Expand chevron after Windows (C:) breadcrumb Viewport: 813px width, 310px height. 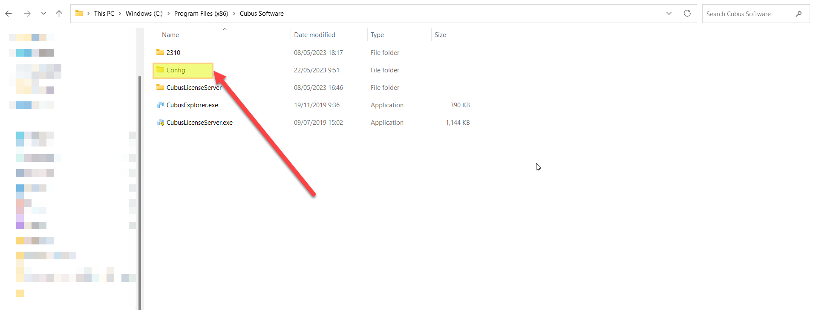169,14
